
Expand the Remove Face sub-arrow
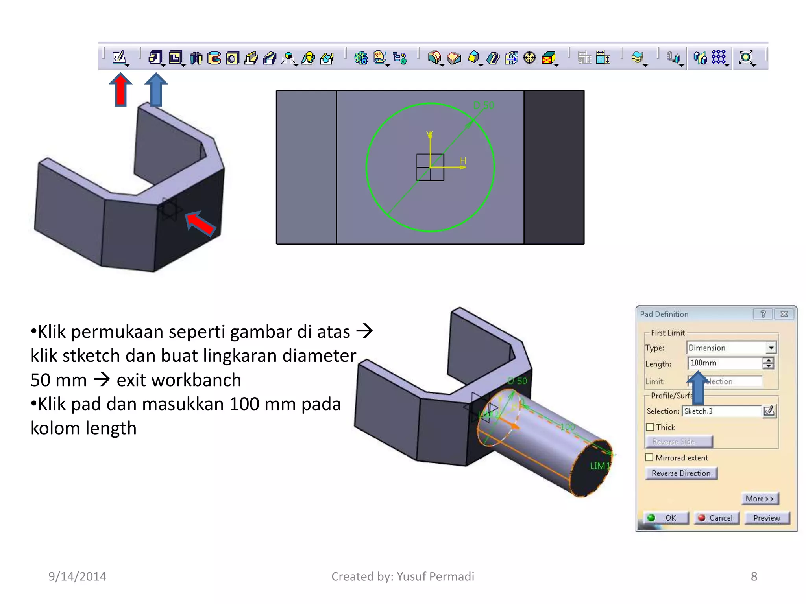pos(556,65)
